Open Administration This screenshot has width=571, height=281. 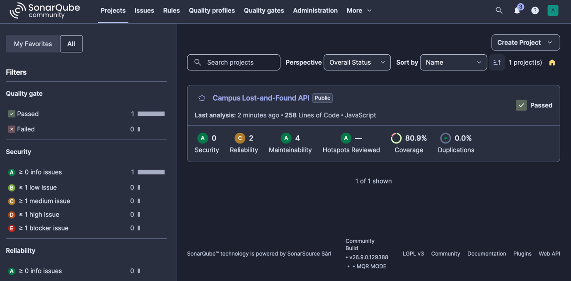point(315,10)
